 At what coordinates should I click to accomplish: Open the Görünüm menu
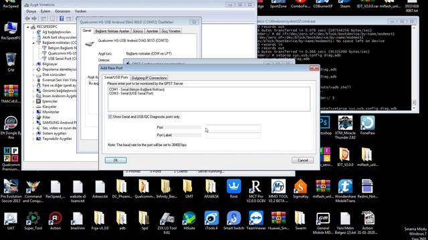pos(62,11)
